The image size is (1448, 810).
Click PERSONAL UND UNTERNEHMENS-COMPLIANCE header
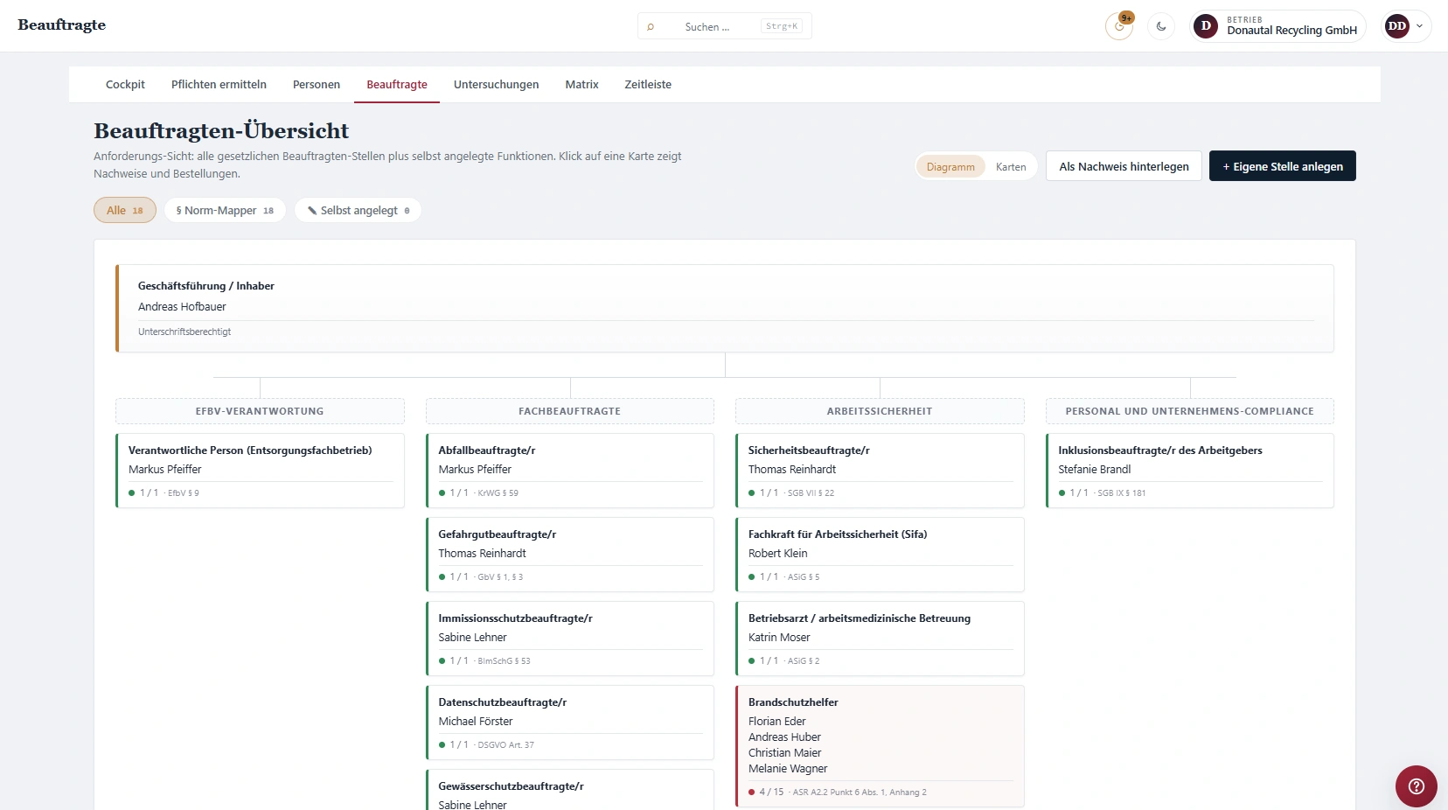tap(1190, 411)
